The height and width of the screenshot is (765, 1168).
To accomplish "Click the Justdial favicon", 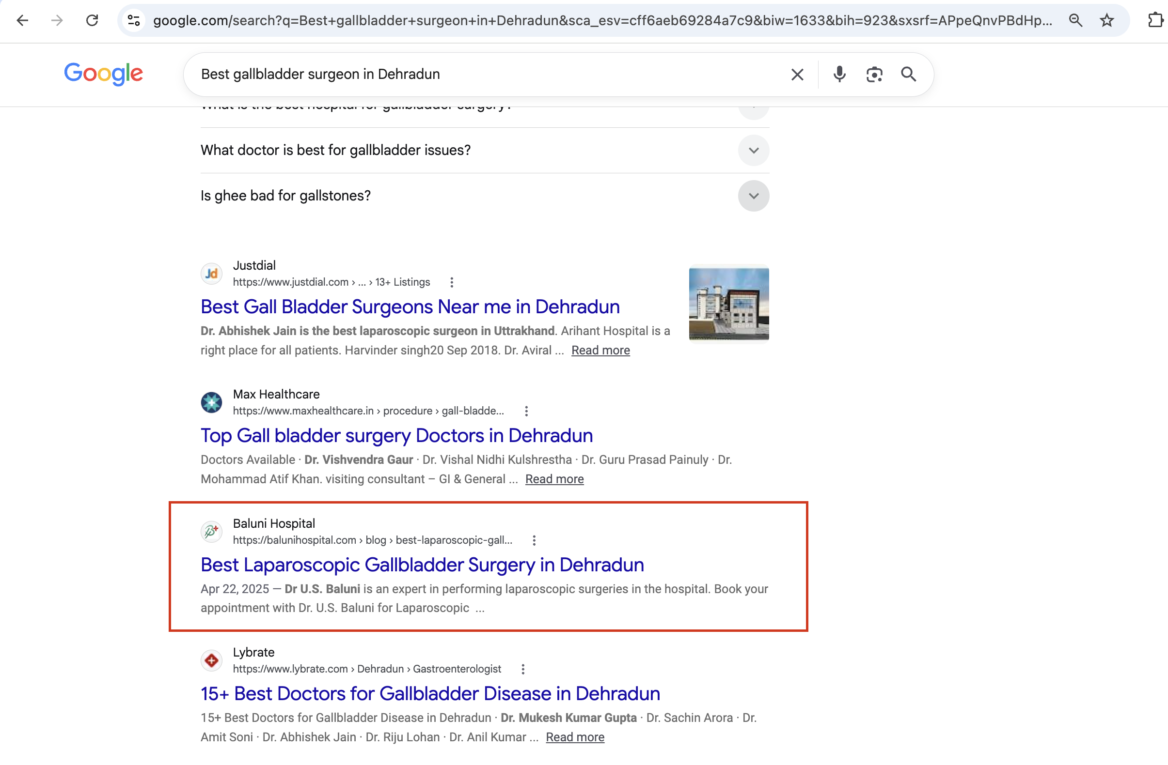I will [211, 273].
